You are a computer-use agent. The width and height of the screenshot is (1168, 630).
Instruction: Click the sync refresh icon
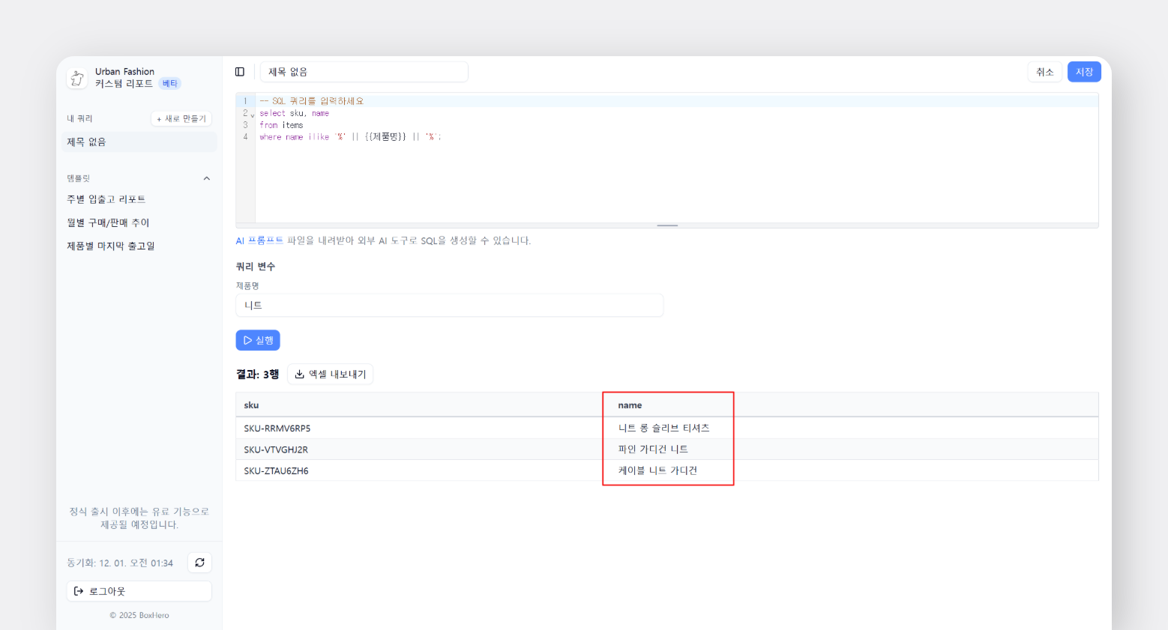pyautogui.click(x=199, y=563)
